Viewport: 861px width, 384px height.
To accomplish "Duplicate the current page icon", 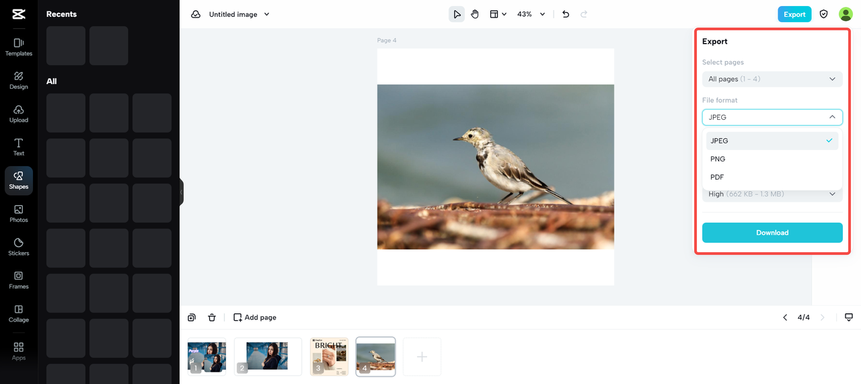I will (192, 317).
